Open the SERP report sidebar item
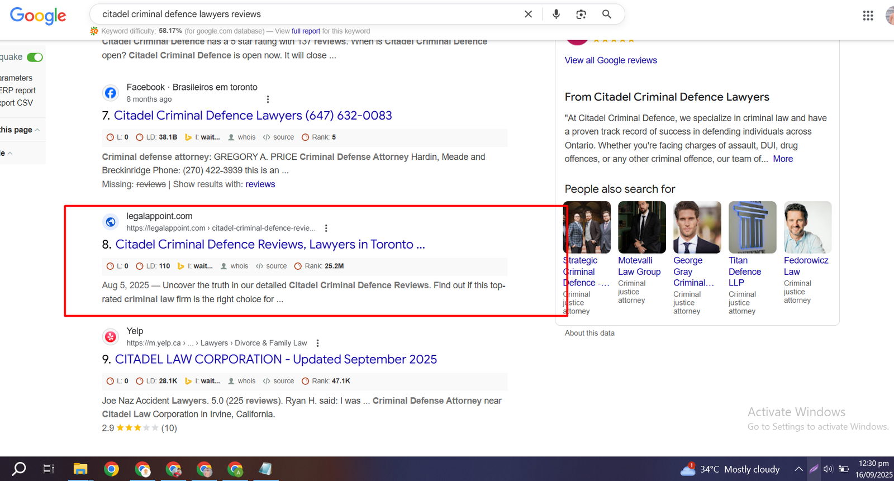 coord(18,91)
